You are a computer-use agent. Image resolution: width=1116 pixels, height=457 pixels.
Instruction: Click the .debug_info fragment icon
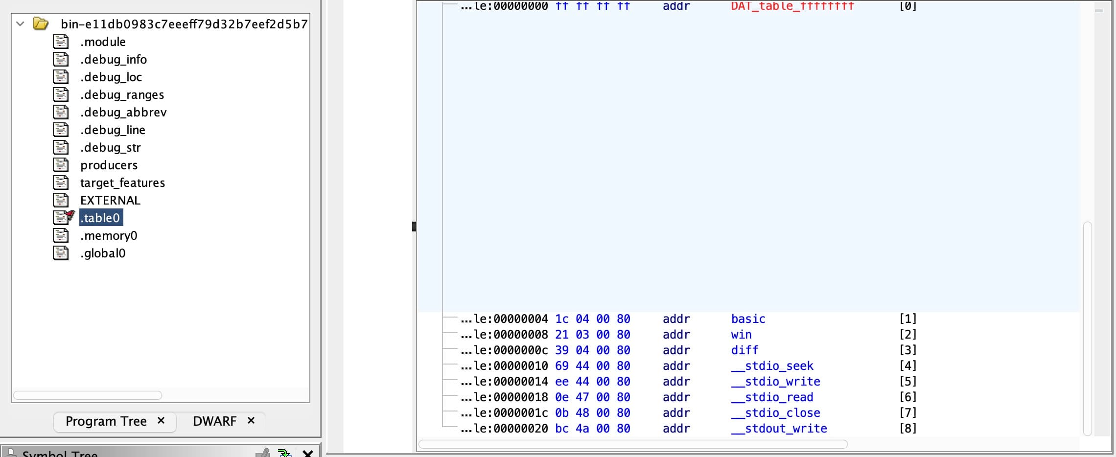(x=61, y=59)
